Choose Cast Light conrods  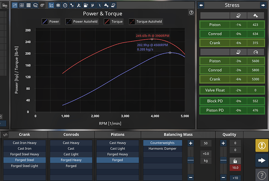click(71, 154)
